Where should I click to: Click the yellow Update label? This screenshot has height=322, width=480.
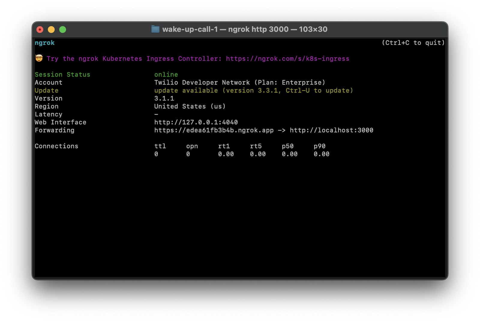(46, 90)
